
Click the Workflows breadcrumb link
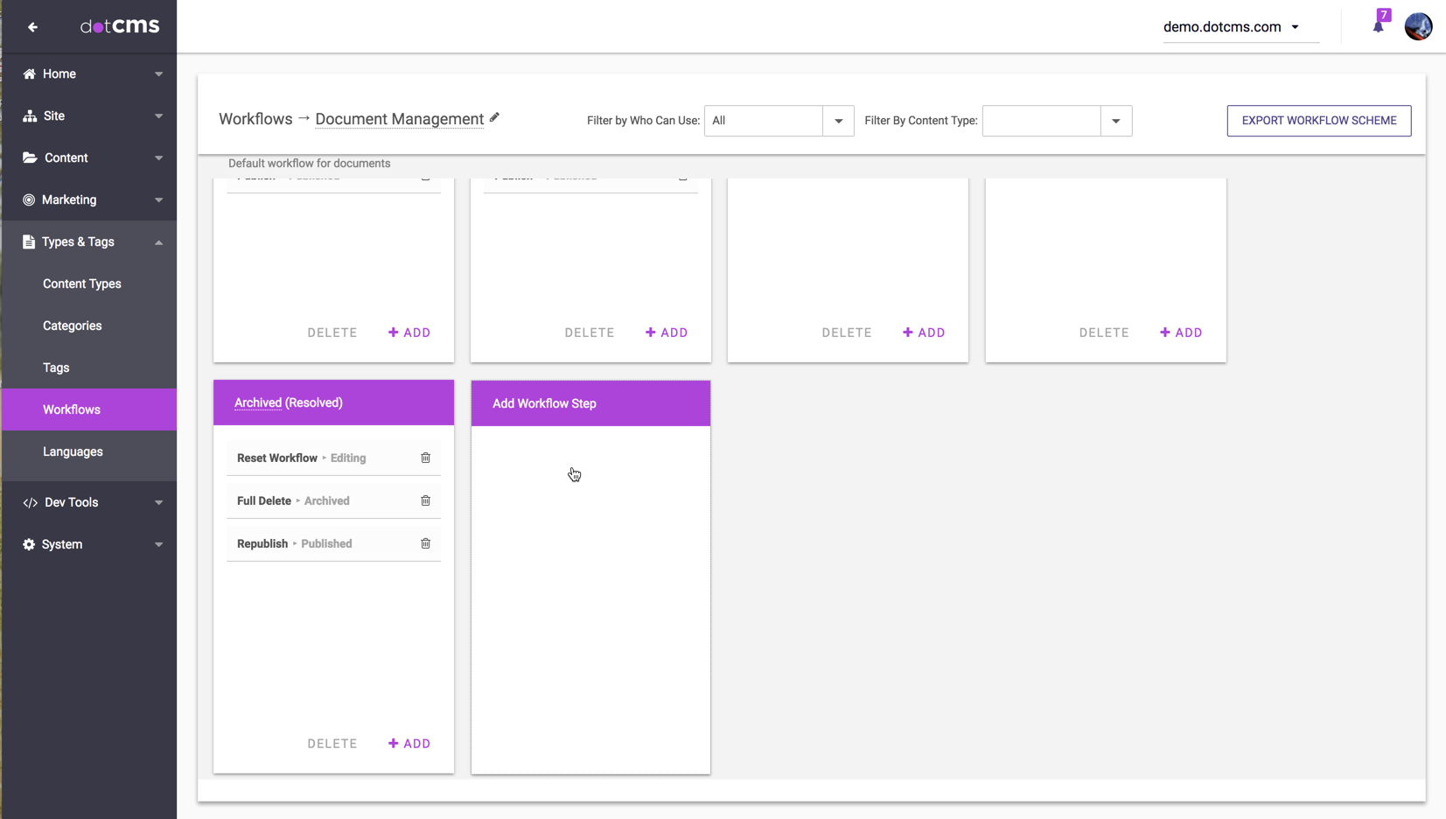(x=255, y=119)
